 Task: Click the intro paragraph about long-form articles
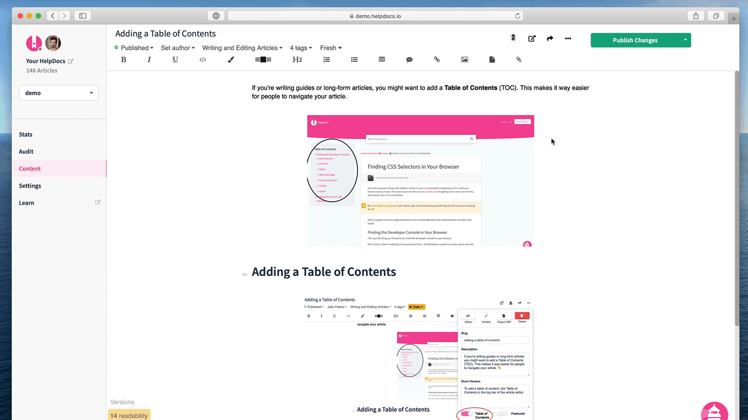click(421, 92)
